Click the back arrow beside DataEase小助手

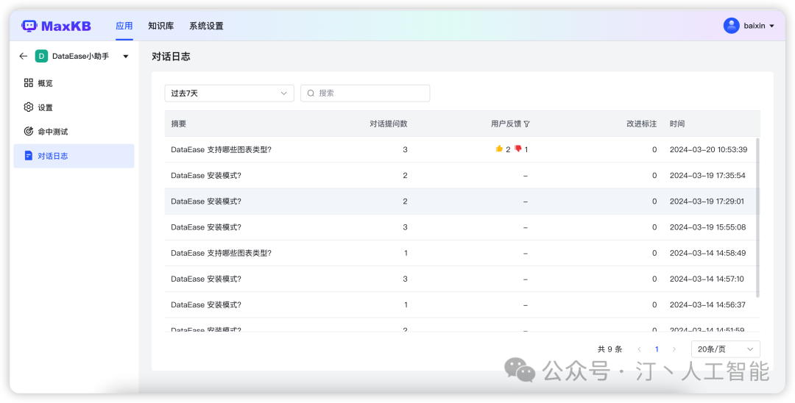coord(24,56)
